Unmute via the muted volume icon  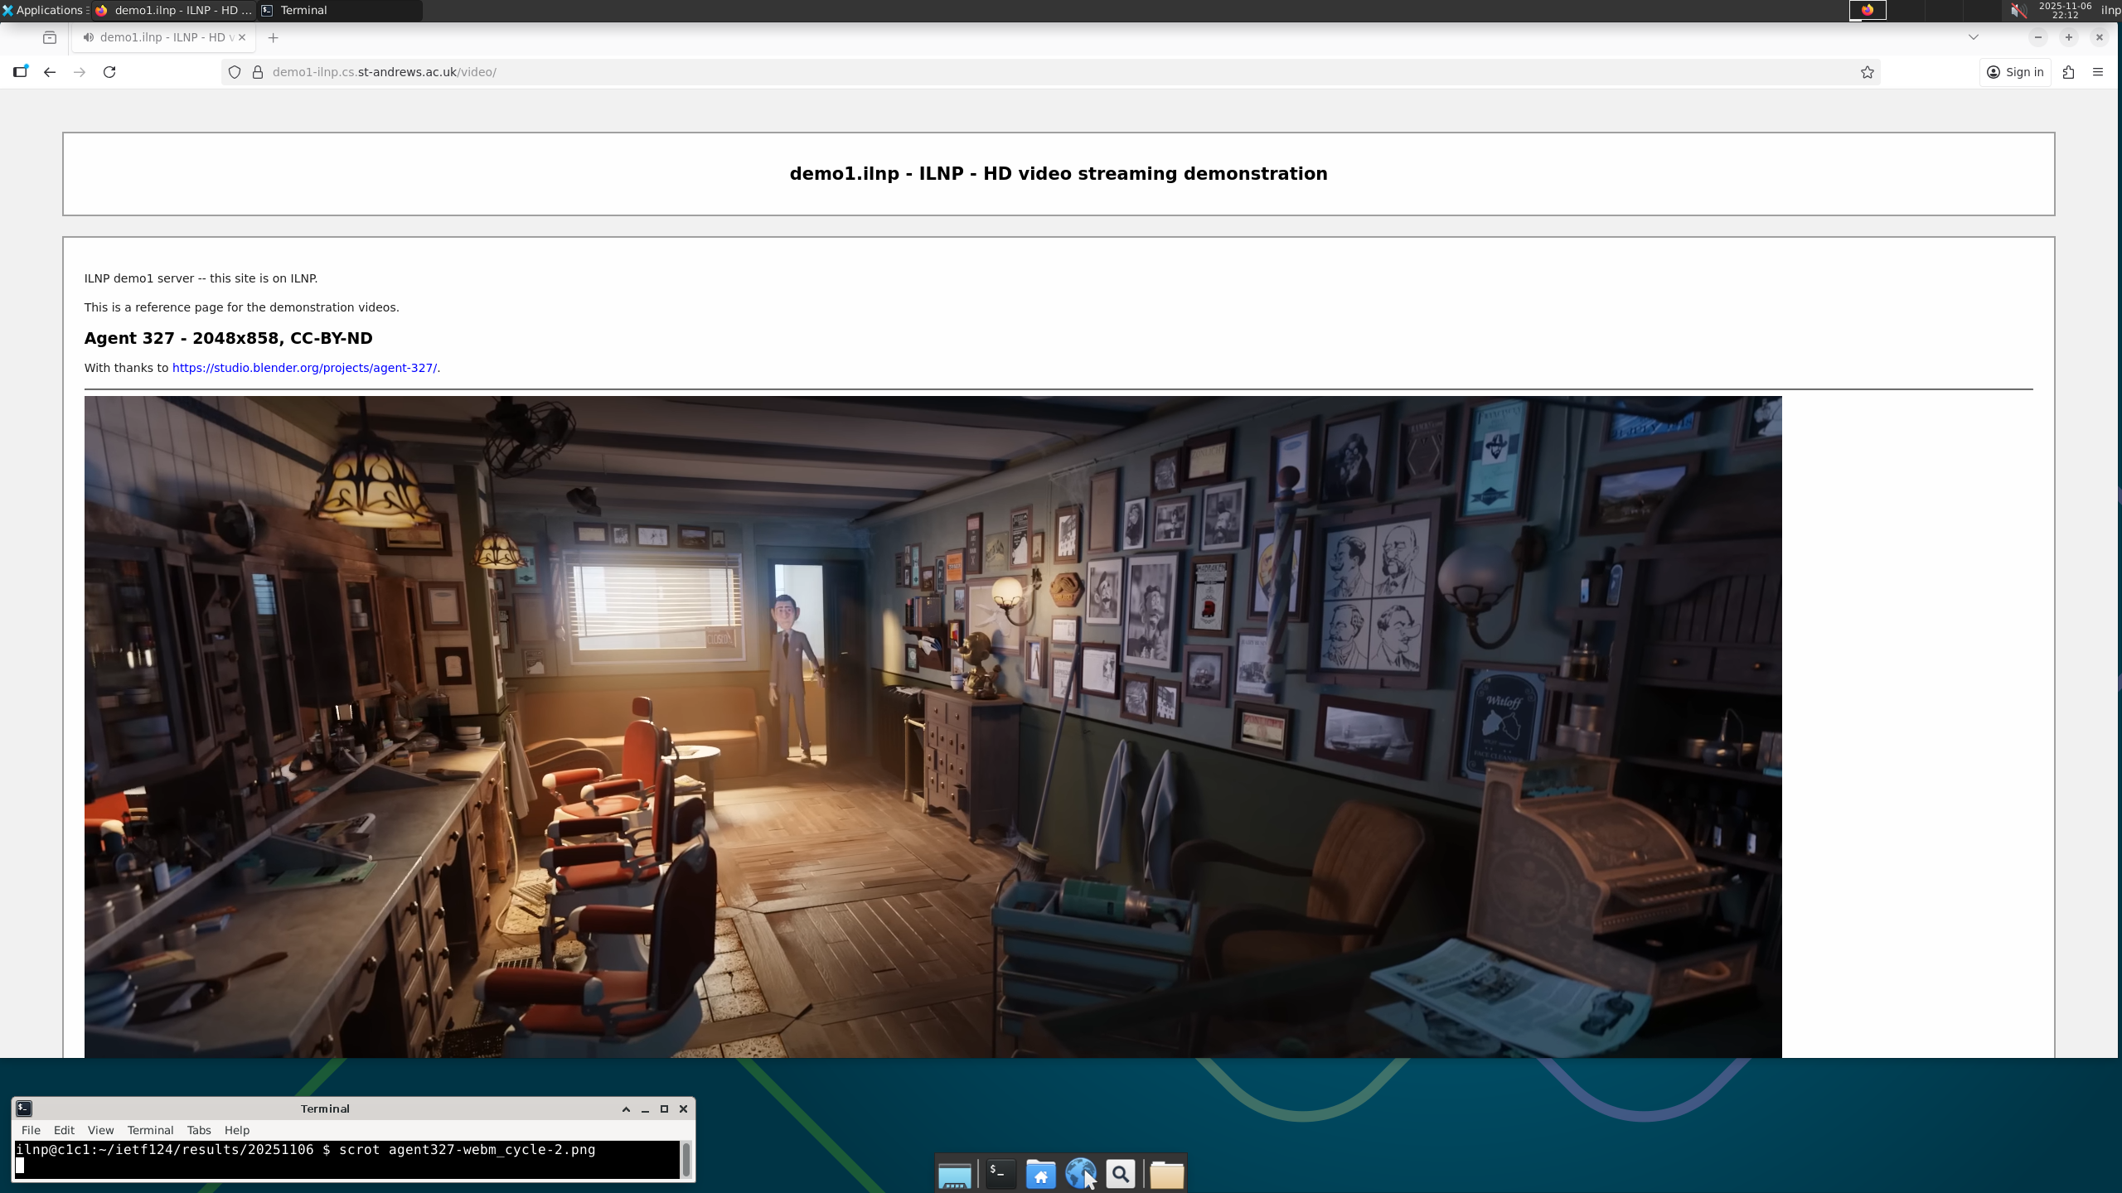click(2019, 10)
